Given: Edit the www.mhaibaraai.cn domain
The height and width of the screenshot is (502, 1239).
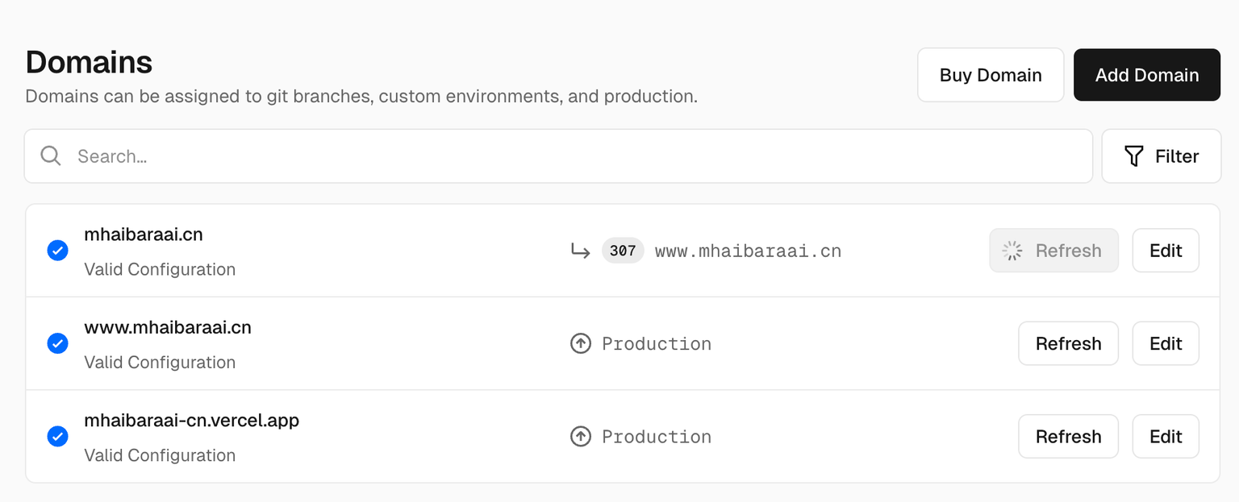Looking at the screenshot, I should pyautogui.click(x=1165, y=344).
